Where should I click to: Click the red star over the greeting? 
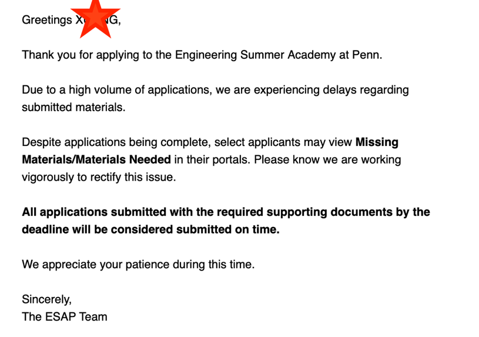pyautogui.click(x=95, y=18)
